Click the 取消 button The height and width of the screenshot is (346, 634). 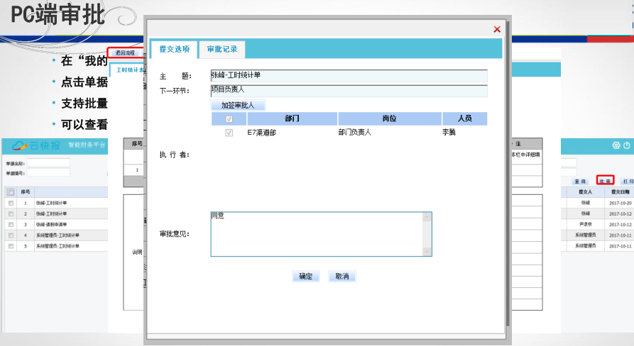(x=342, y=277)
